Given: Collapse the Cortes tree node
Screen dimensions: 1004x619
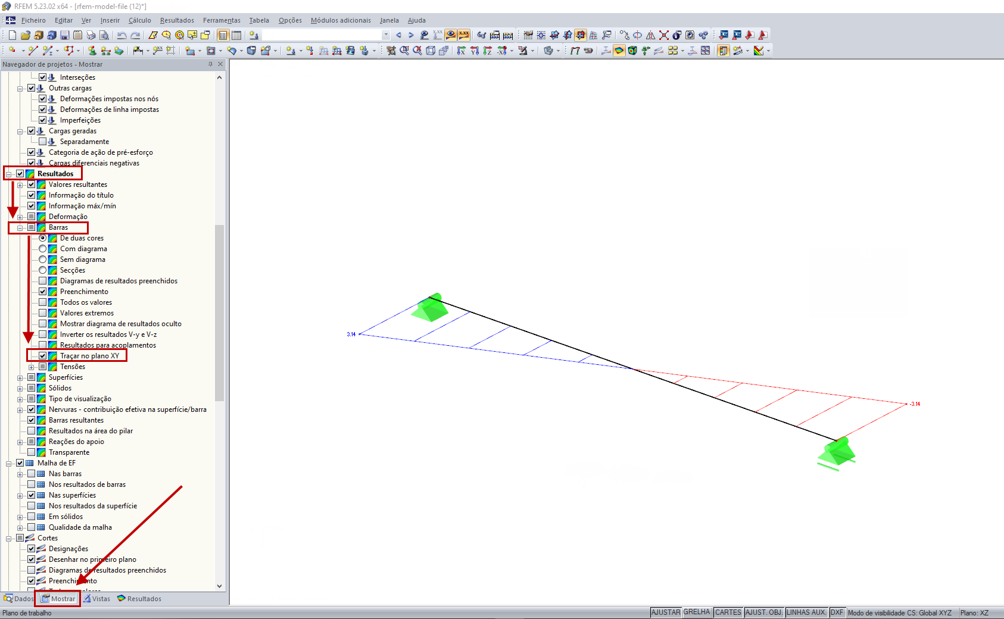Looking at the screenshot, I should (x=9, y=539).
